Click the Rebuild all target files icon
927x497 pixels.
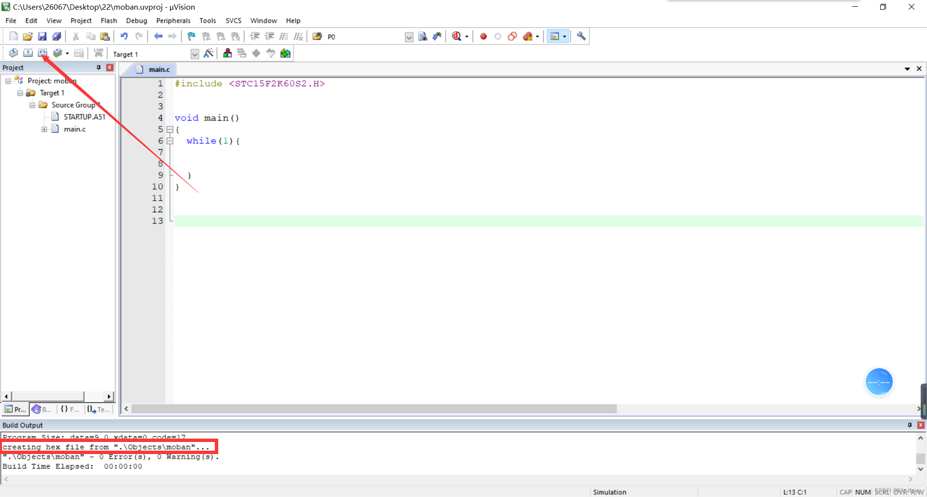42,53
